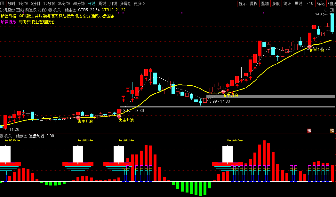Click the 复盘利器: 0.00 value
336x197 pixels.
(x=42, y=136)
